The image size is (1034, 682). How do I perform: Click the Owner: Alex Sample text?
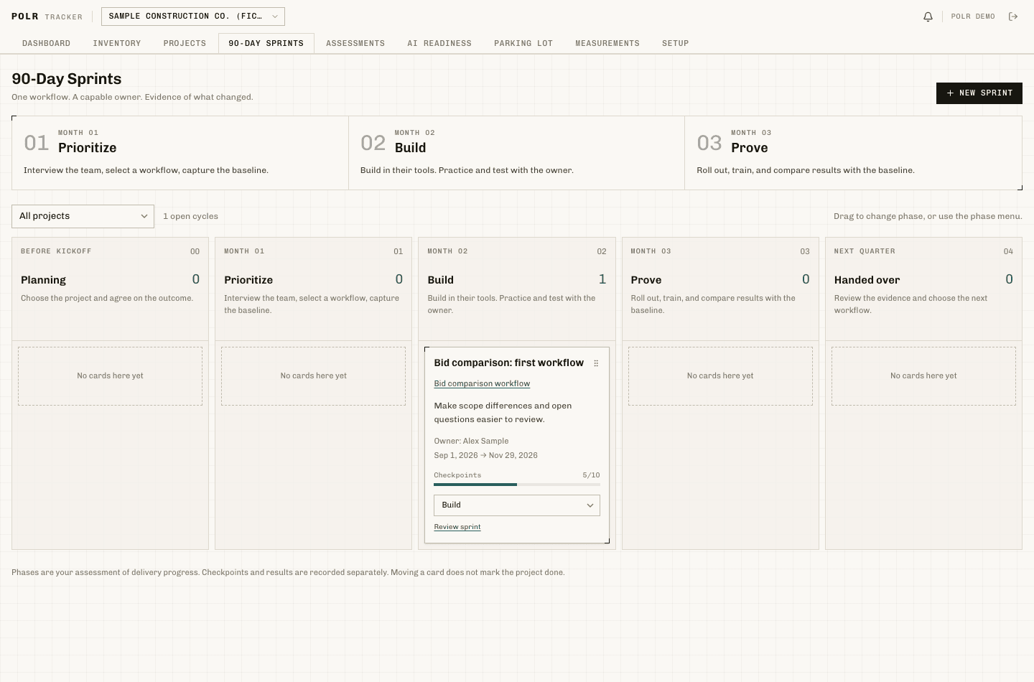click(471, 442)
